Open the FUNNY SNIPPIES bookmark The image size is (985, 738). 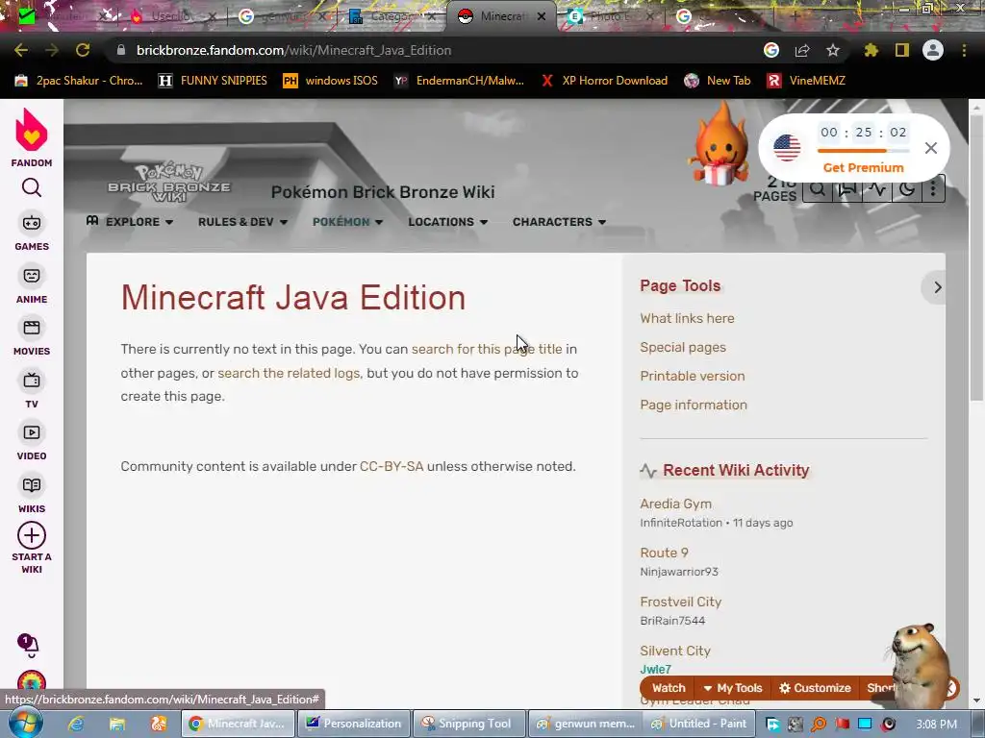click(x=214, y=81)
